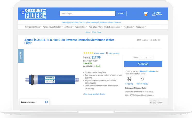Screen dimensions: 192x118
Task: Click the Free Shipping on Orders Over $39 link
Action: [74, 22]
